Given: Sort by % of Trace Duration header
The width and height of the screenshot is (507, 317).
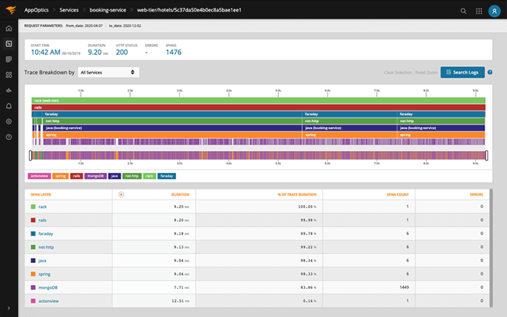Looking at the screenshot, I should coord(297,194).
